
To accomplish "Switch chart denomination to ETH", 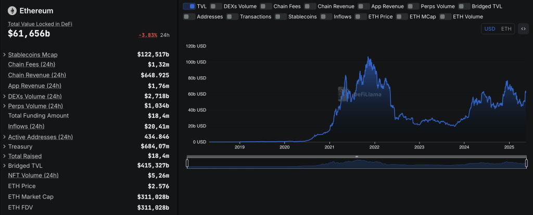I will pos(506,29).
